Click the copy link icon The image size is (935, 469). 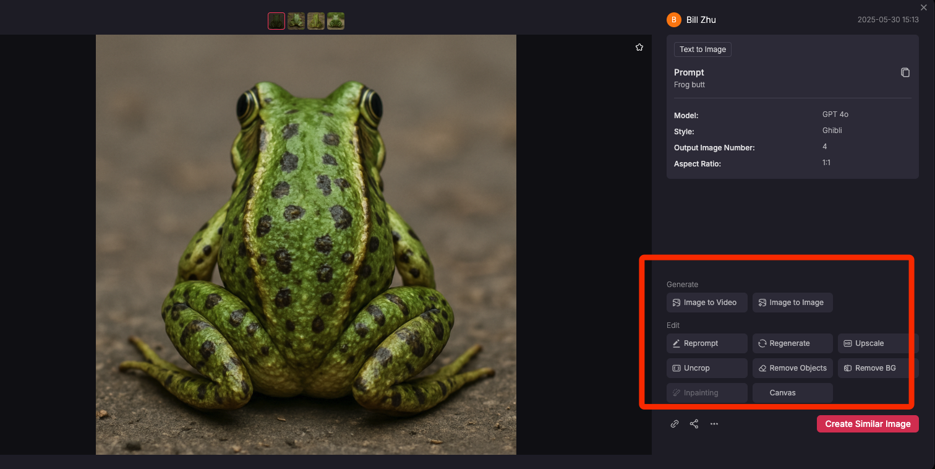pos(675,424)
